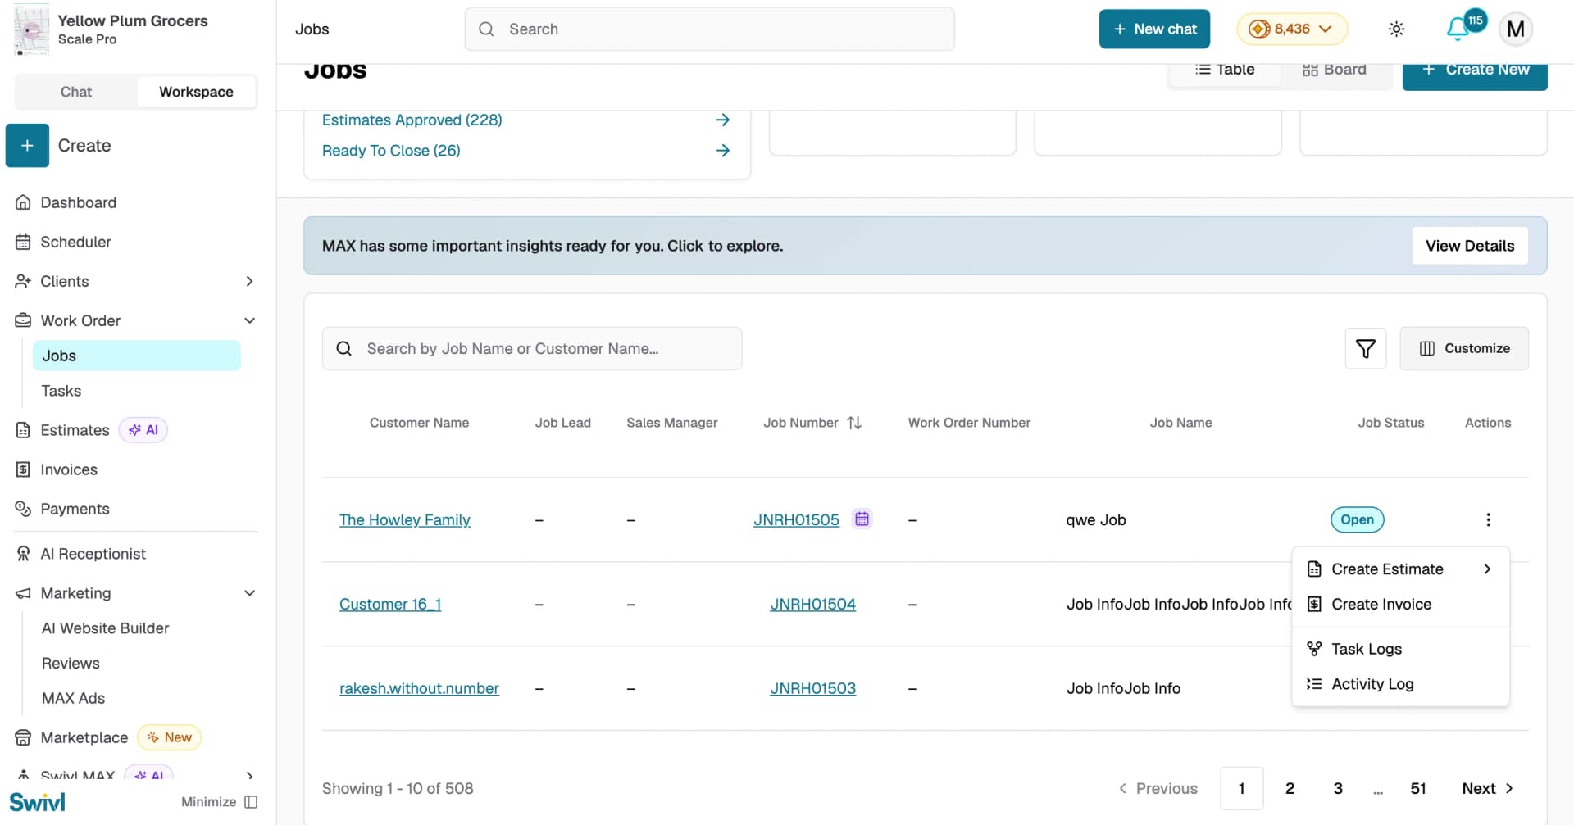The height and width of the screenshot is (825, 1574).
Task: Open Task Logs from menu
Action: pyautogui.click(x=1400, y=649)
